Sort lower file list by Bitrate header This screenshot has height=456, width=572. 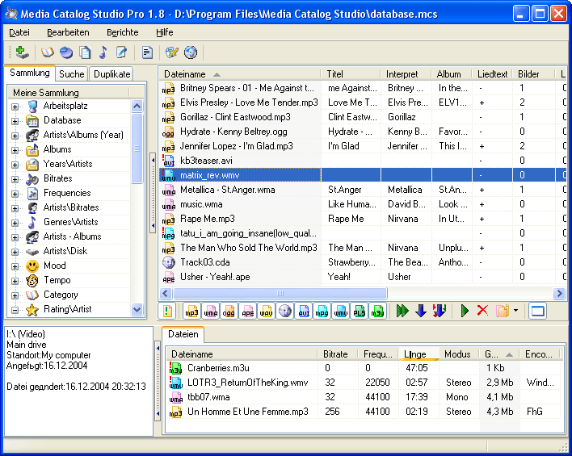[338, 354]
